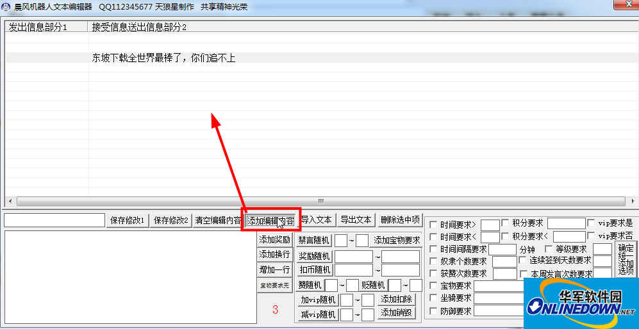Click 加vip随机 button
639x329 pixels.
pos(318,300)
